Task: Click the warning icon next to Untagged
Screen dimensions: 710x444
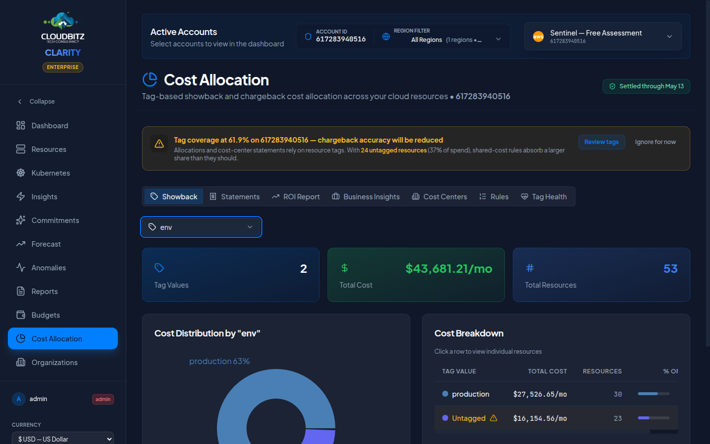Action: coord(494,418)
